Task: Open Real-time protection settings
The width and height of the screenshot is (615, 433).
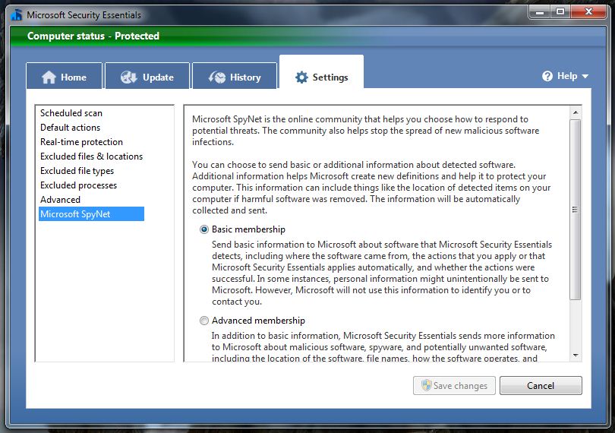Action: 81,142
